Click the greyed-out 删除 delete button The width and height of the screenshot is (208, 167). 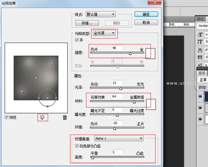click(117, 23)
